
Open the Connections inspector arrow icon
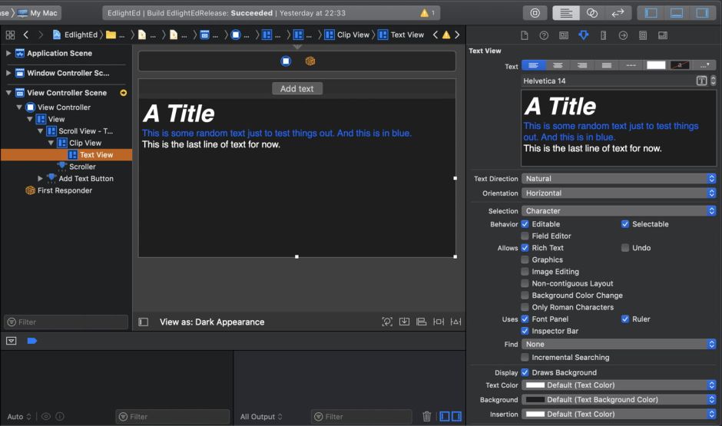pos(623,35)
